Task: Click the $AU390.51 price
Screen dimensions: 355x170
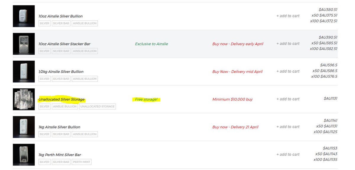Action: coord(328,38)
